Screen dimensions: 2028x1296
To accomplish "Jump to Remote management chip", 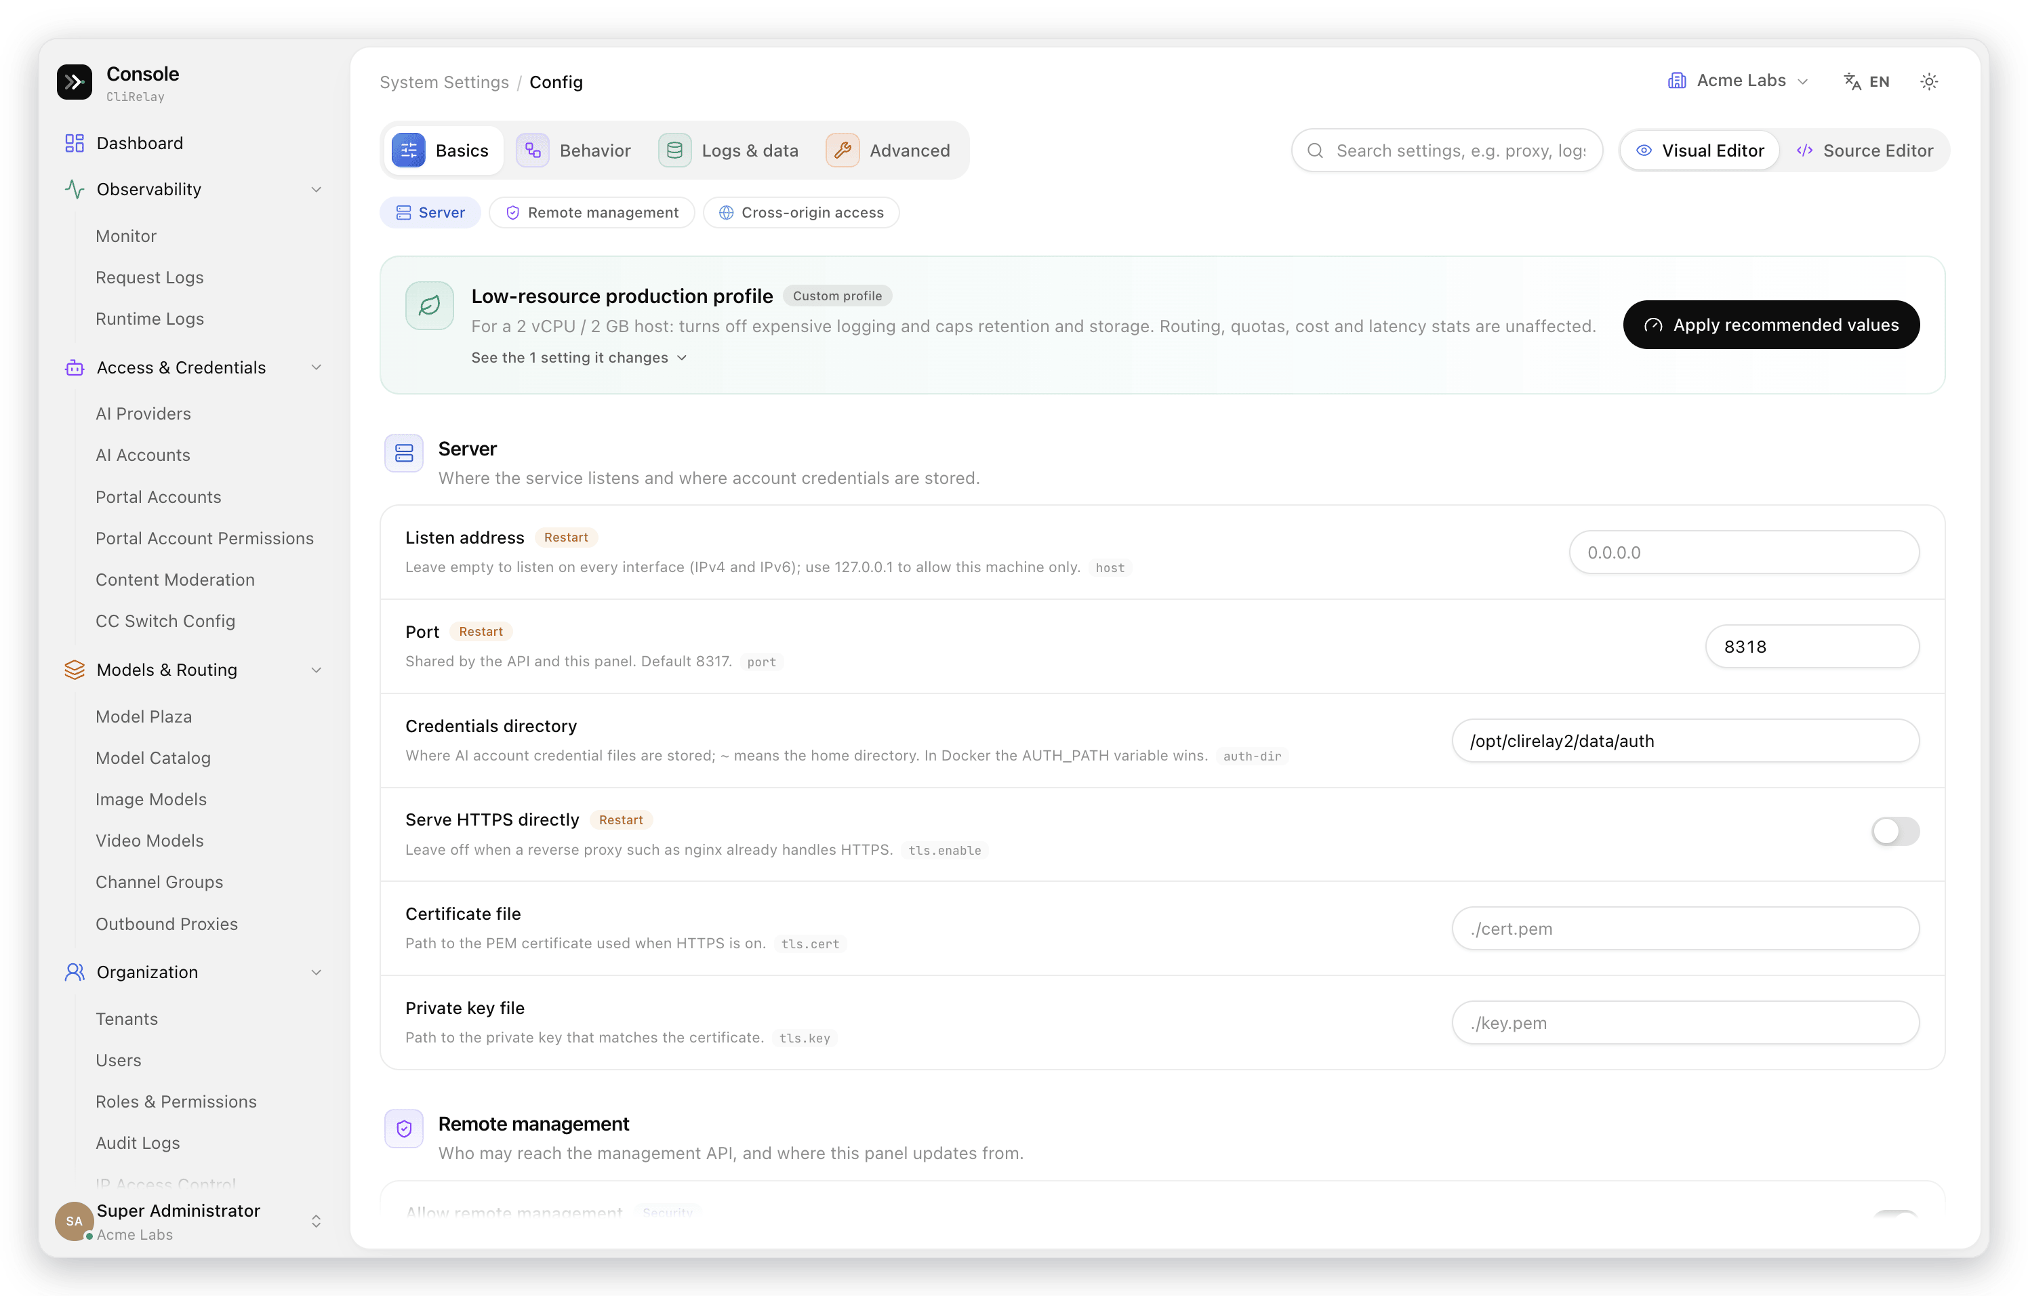I will click(x=591, y=212).
